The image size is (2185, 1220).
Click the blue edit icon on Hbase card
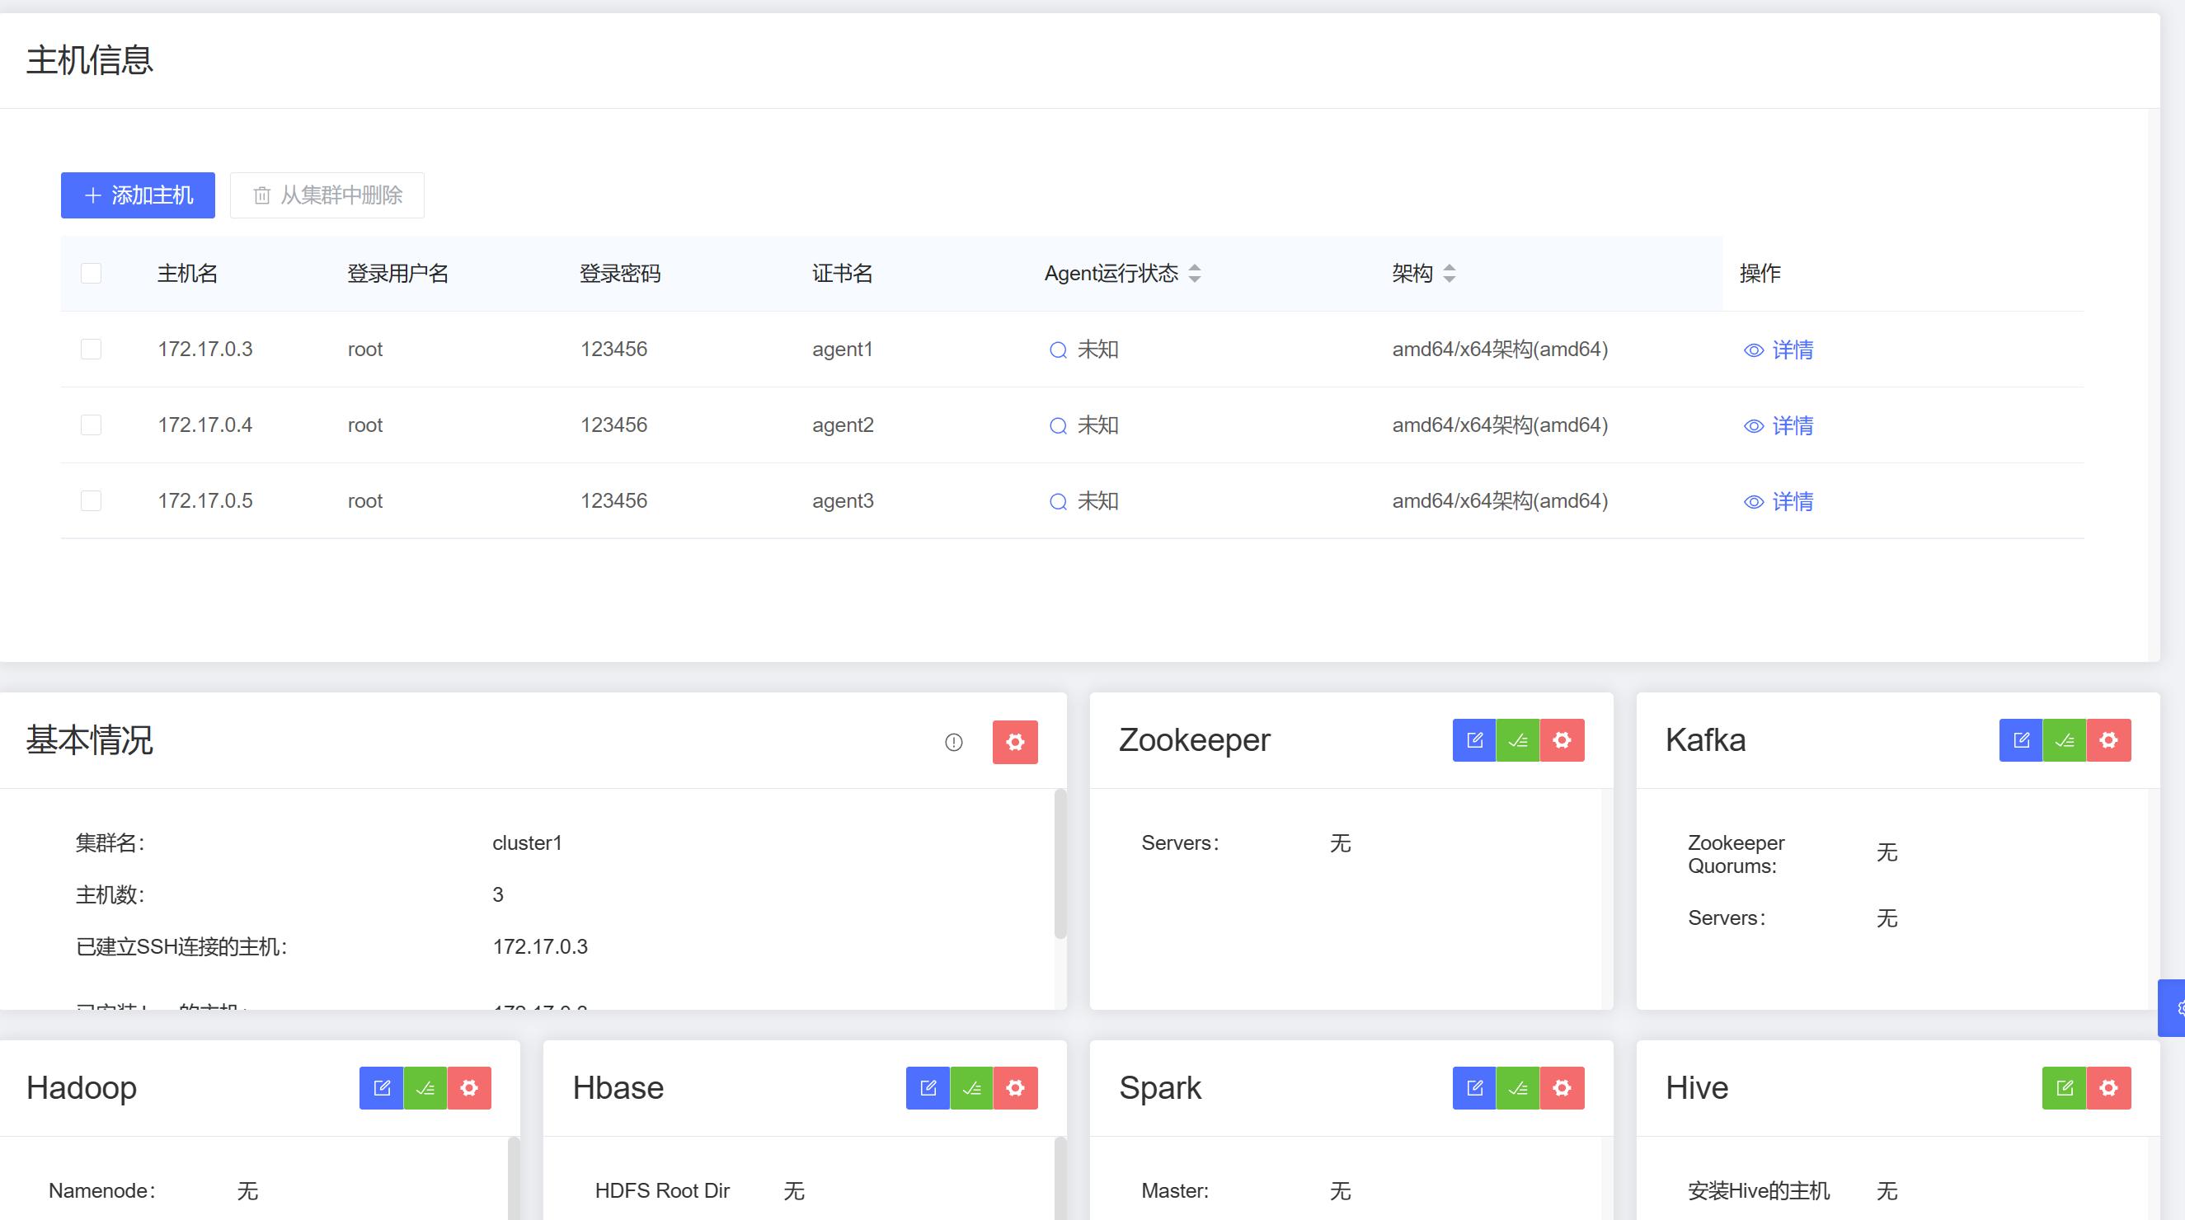tap(928, 1088)
